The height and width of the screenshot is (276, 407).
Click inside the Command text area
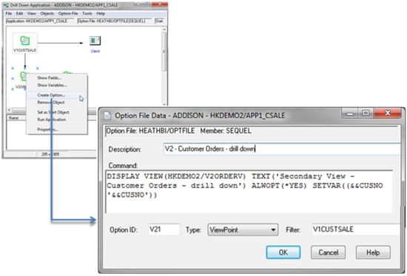(x=249, y=192)
